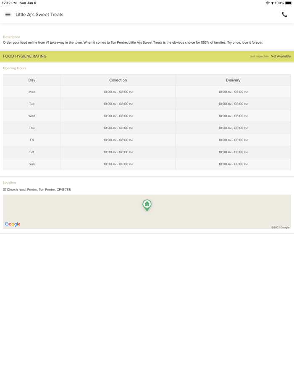Click the Collection column header
The width and height of the screenshot is (294, 392).
coord(118,80)
